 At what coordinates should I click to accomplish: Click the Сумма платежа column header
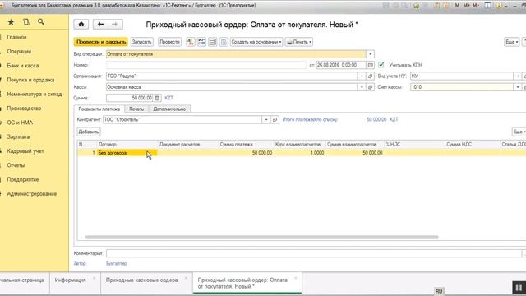[246, 145]
